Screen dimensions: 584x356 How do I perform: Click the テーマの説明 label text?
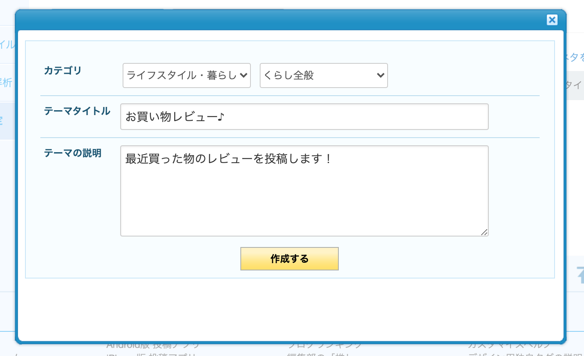(73, 153)
